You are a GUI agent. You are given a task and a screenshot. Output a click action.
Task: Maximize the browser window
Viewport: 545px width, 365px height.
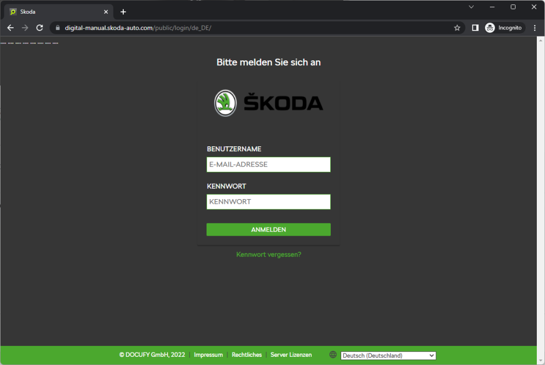coord(513,7)
